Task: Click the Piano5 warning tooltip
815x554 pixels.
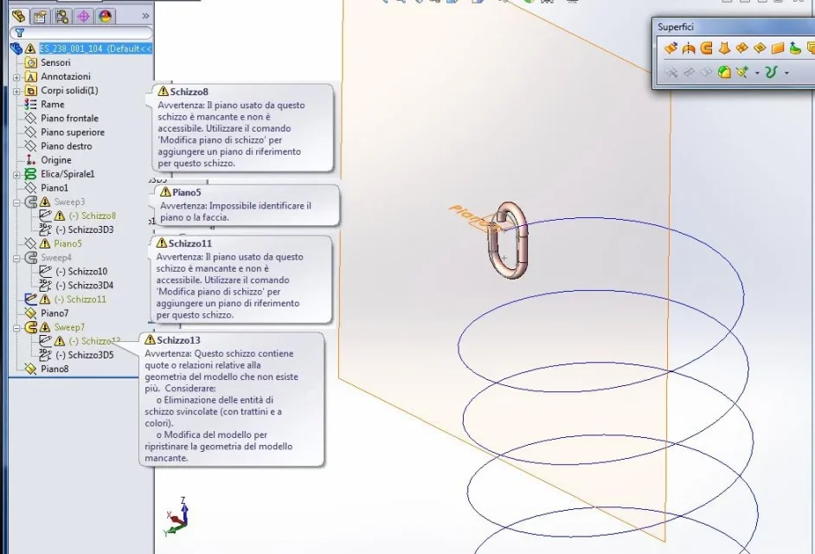Action: click(x=247, y=205)
